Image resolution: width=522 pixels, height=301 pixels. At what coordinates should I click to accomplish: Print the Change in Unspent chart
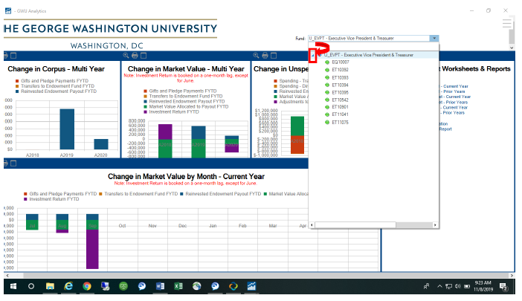click(x=265, y=56)
